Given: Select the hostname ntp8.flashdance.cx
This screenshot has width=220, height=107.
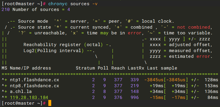Looking at the screenshot, I should point(34,86).
